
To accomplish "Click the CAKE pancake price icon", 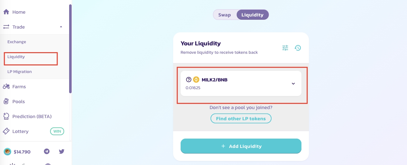I will (7, 152).
